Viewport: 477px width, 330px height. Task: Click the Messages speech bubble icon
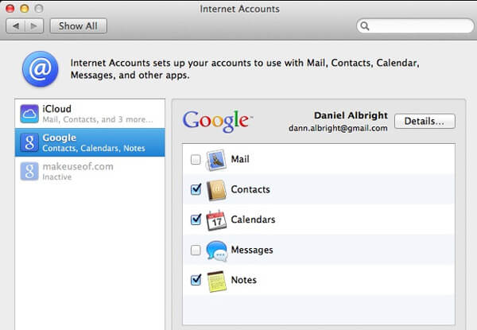tap(216, 251)
